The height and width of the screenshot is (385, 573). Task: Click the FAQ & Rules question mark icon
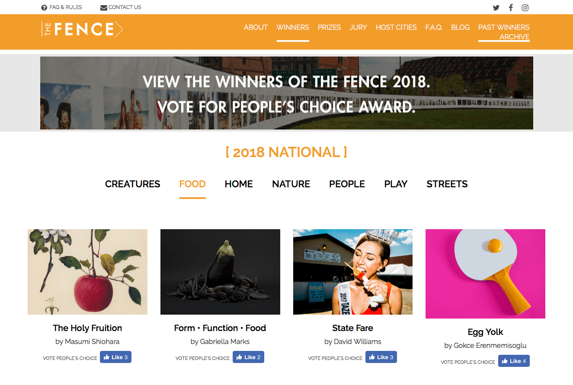[x=44, y=7]
